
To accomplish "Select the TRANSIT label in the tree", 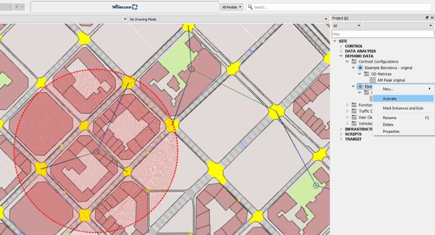I will click(x=353, y=139).
